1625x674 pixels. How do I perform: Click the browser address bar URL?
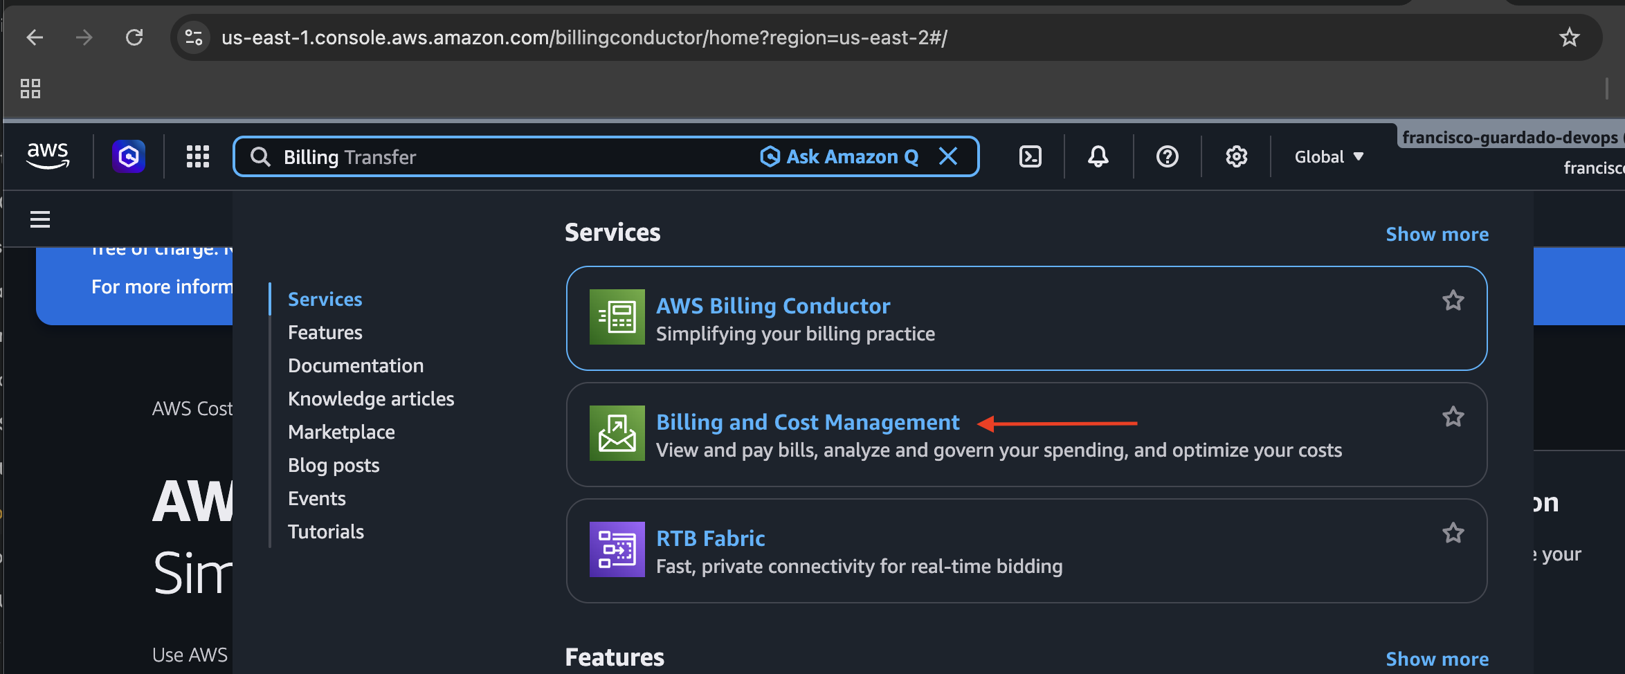click(584, 37)
